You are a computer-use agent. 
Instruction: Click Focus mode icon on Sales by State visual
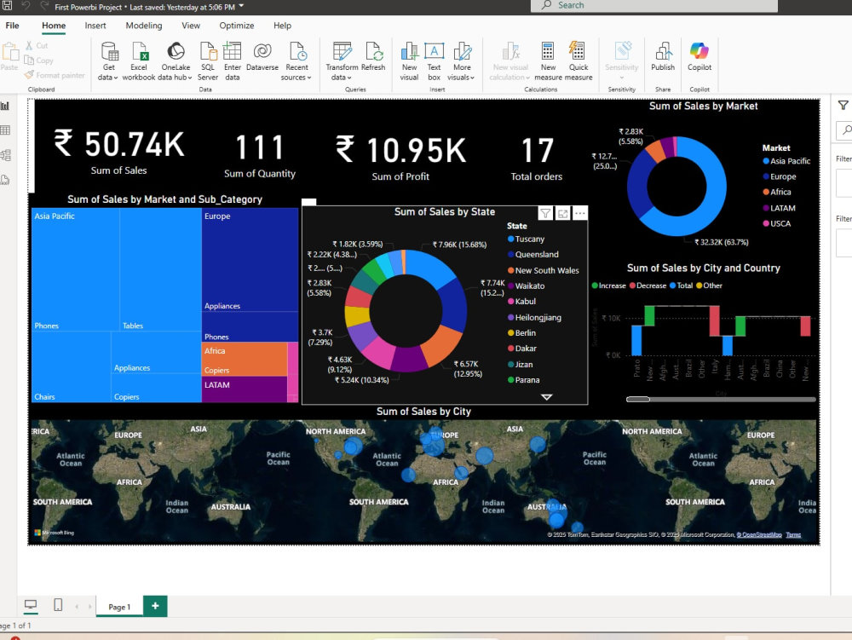click(563, 214)
